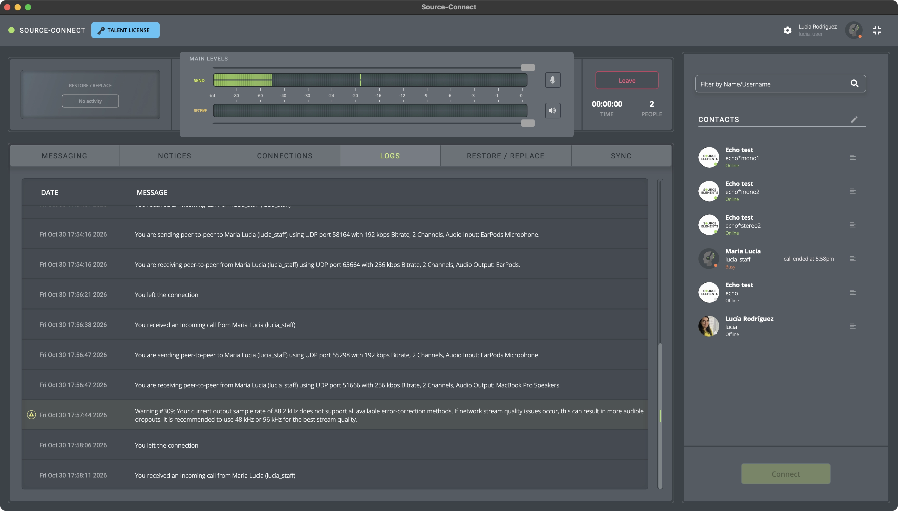Select Maria Lucia contact avatar

[x=709, y=258]
